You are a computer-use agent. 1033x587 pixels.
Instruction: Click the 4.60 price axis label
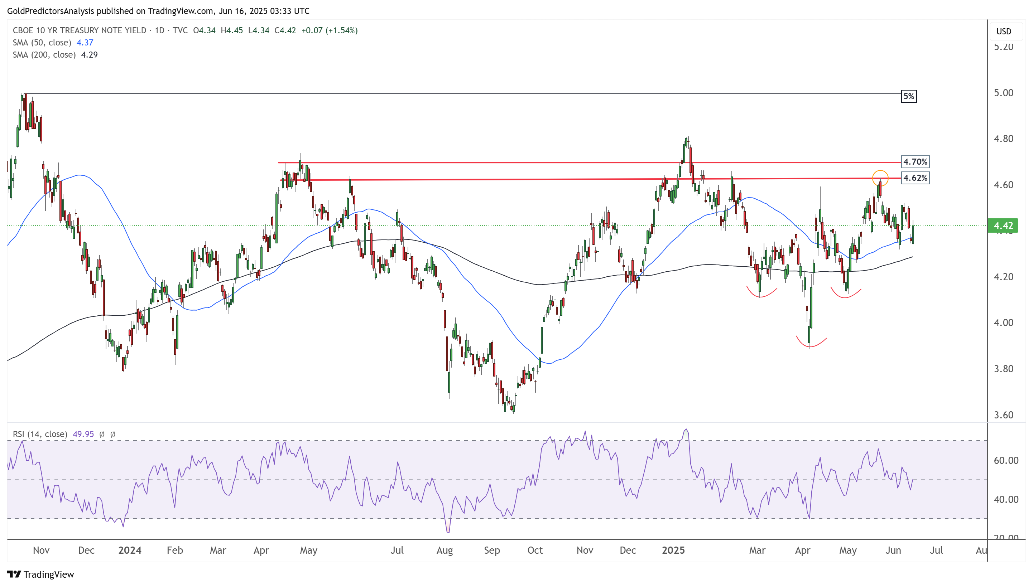[x=1004, y=185]
